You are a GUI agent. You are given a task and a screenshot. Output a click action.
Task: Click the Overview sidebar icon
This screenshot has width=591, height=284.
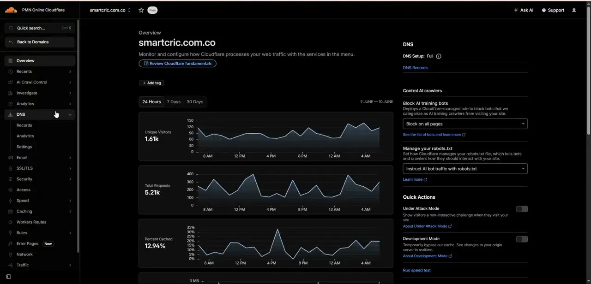[11, 61]
